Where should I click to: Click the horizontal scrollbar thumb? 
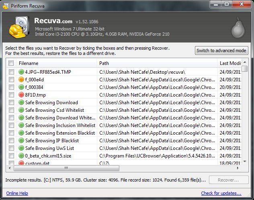point(66,168)
